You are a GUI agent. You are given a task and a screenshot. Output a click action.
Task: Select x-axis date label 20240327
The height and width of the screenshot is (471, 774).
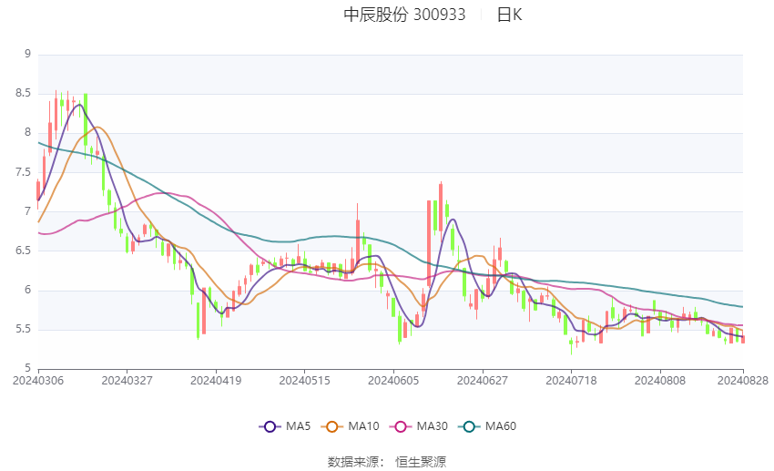(127, 381)
